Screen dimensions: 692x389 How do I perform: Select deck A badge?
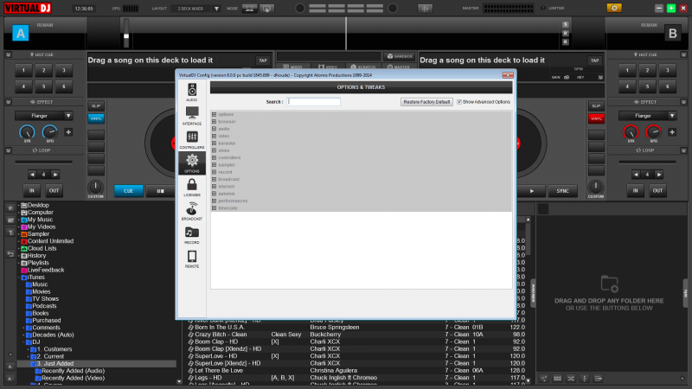20,33
